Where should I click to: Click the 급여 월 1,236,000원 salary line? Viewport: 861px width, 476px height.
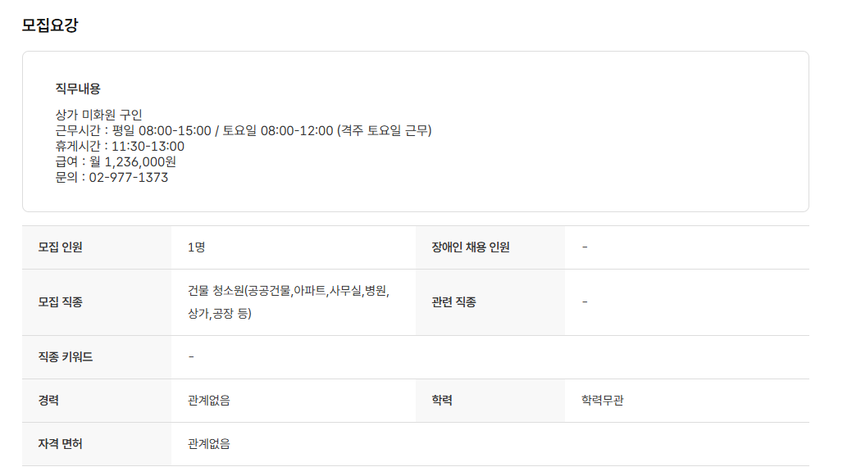click(116, 161)
